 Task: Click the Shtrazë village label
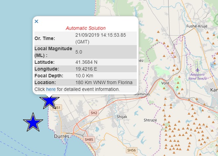tap(150, 120)
